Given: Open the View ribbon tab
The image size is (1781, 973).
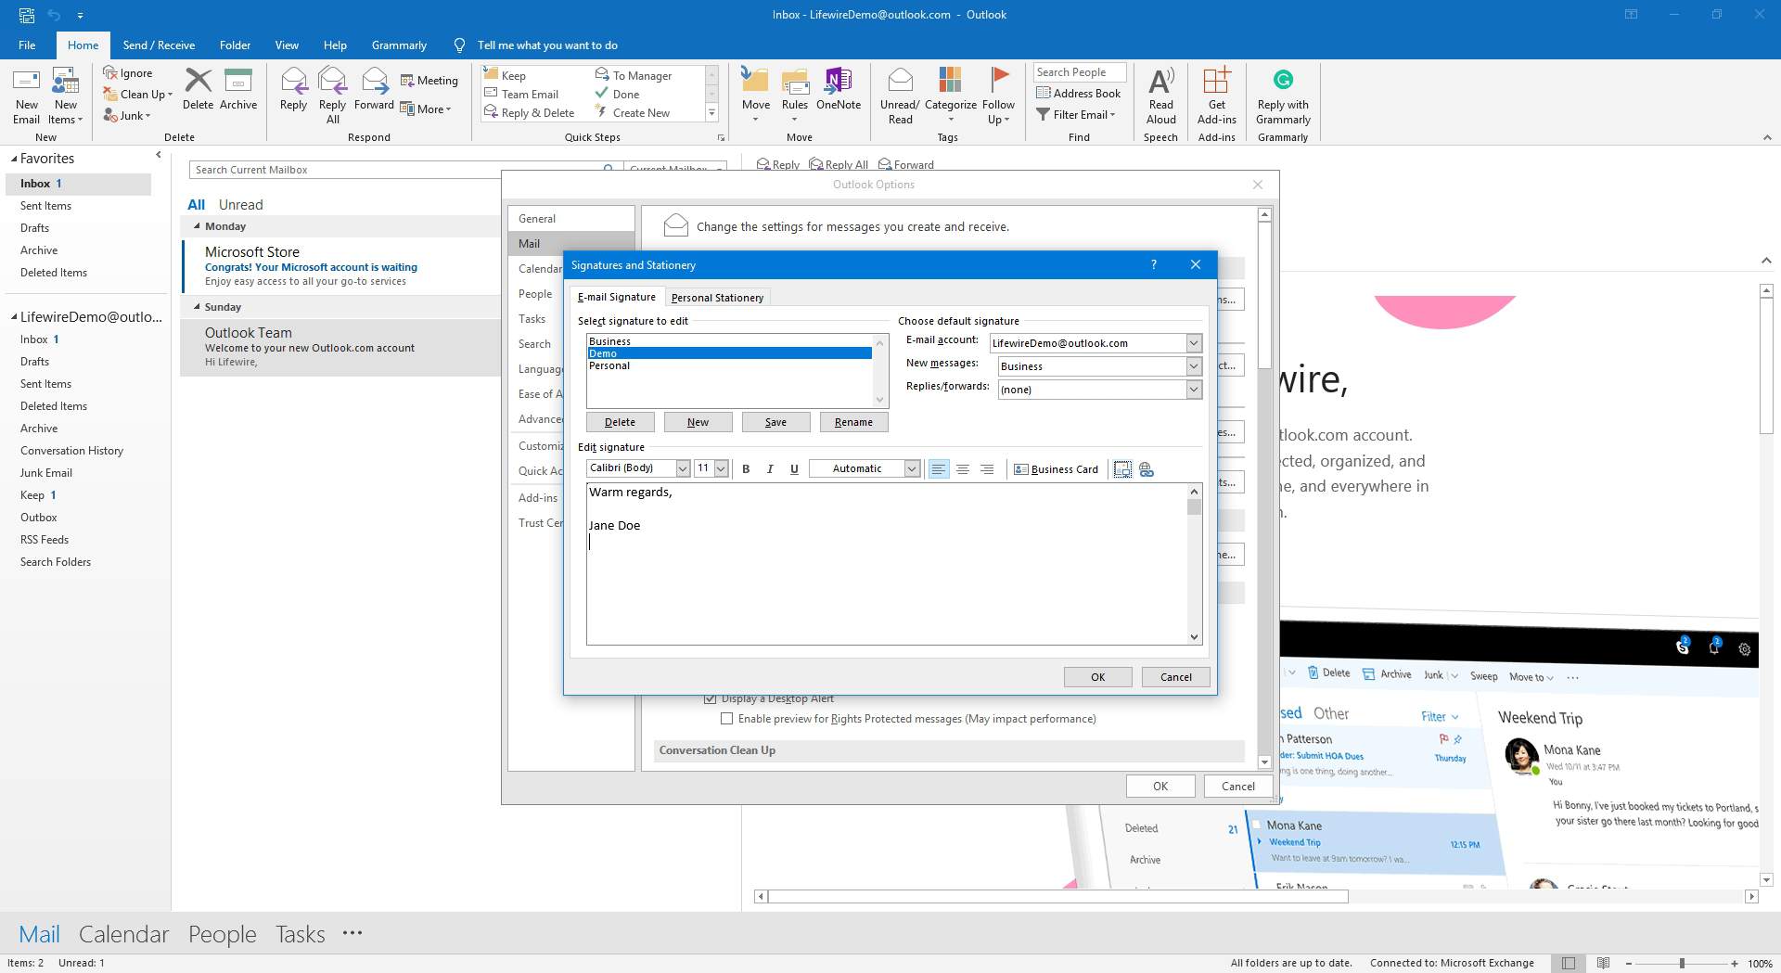Looking at the screenshot, I should (x=287, y=45).
